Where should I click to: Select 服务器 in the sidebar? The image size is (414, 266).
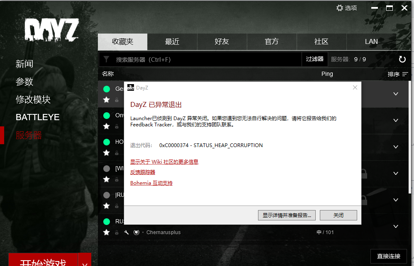pyautogui.click(x=29, y=135)
